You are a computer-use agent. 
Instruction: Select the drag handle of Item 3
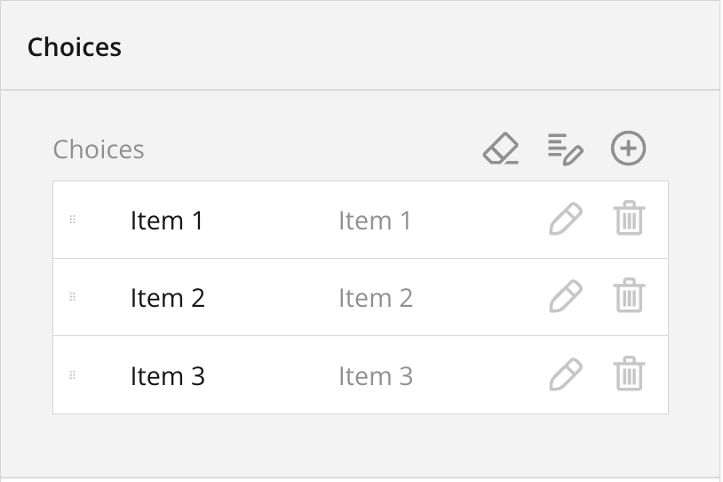[73, 375]
